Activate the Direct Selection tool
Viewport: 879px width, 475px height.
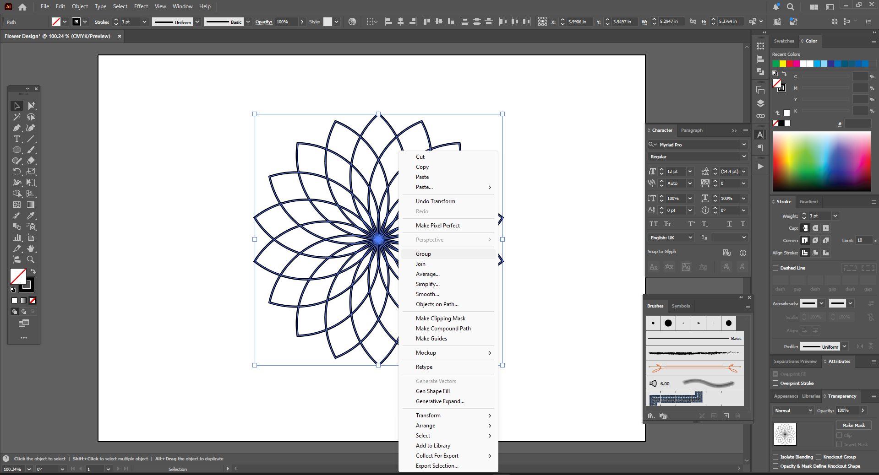click(x=31, y=106)
